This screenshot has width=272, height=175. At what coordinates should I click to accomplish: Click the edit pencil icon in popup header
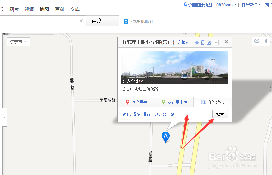(209, 43)
